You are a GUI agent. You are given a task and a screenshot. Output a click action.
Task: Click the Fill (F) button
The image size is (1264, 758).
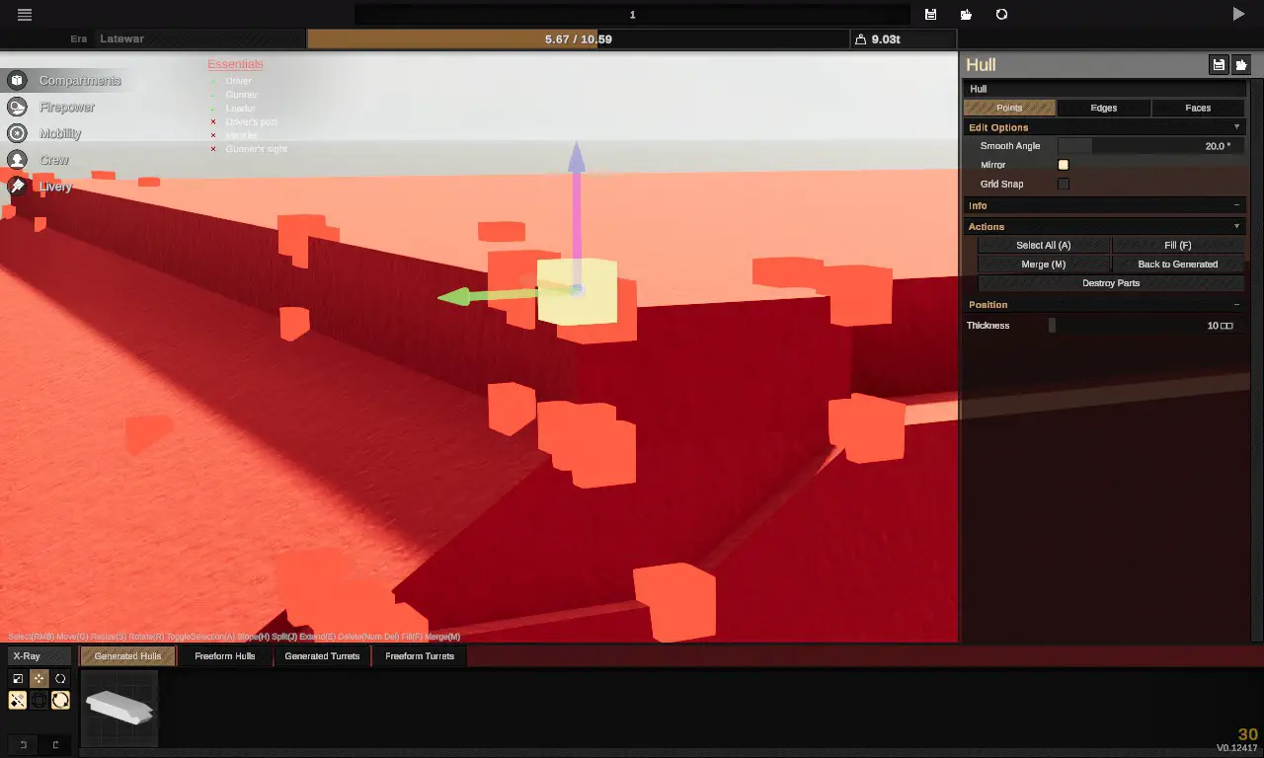[x=1178, y=245]
